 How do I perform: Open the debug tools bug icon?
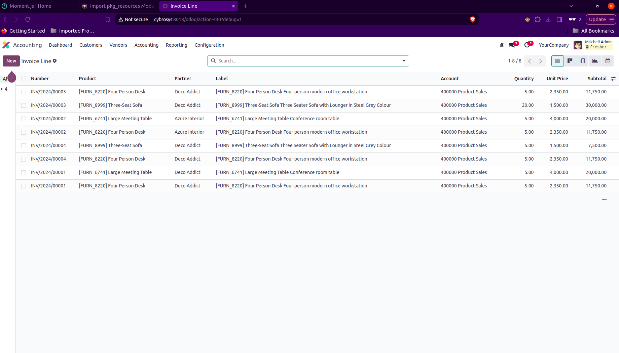pyautogui.click(x=502, y=45)
